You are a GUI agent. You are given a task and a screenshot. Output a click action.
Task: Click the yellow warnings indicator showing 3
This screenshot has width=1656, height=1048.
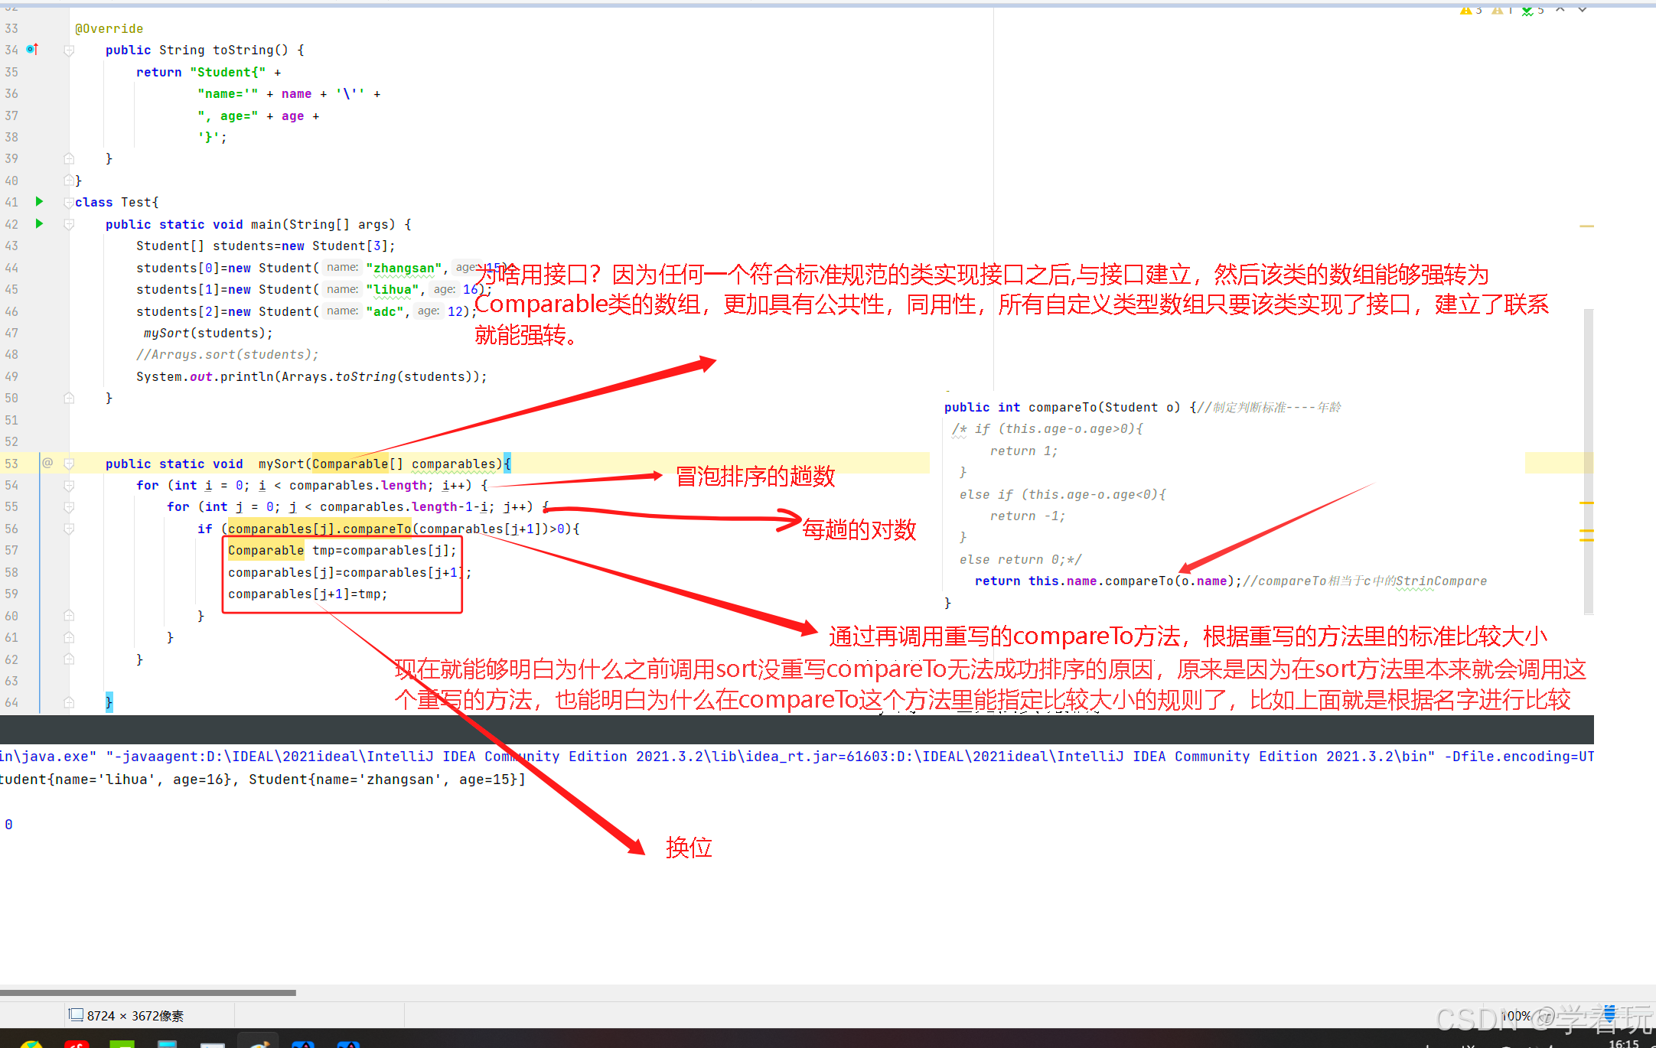point(1470,10)
